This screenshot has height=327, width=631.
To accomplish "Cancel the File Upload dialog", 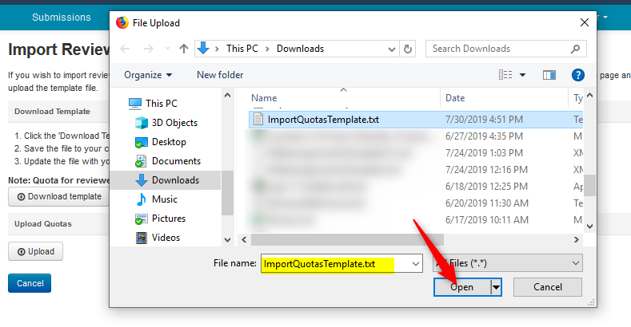I will (547, 287).
